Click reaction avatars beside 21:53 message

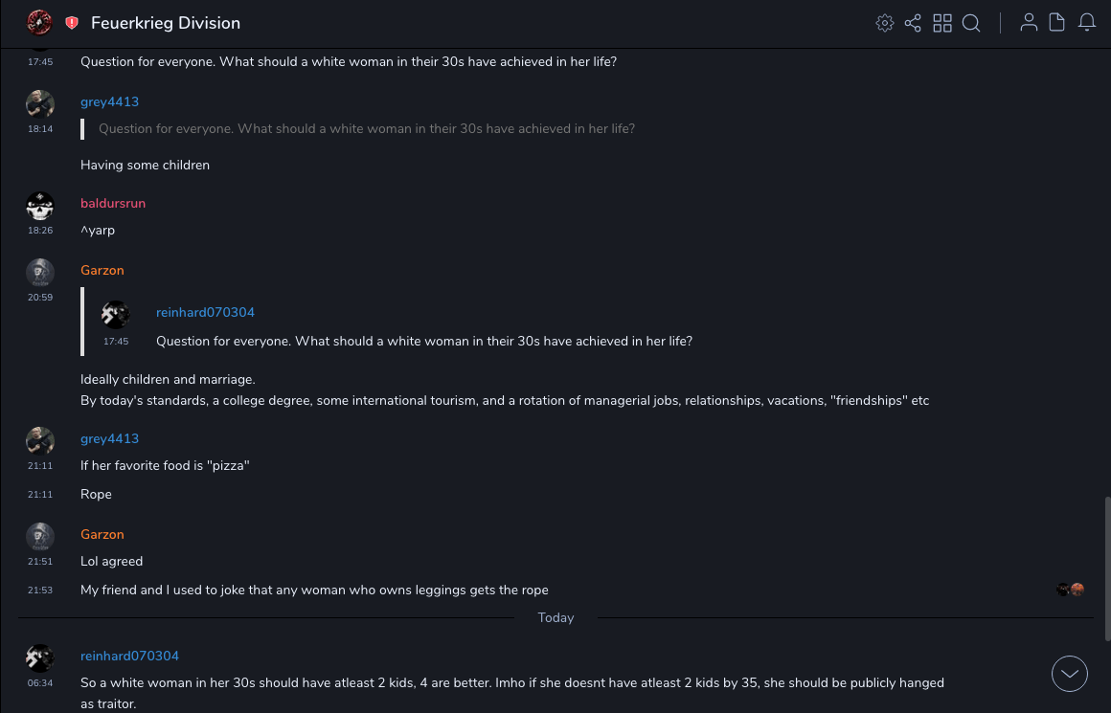pyautogui.click(x=1070, y=590)
